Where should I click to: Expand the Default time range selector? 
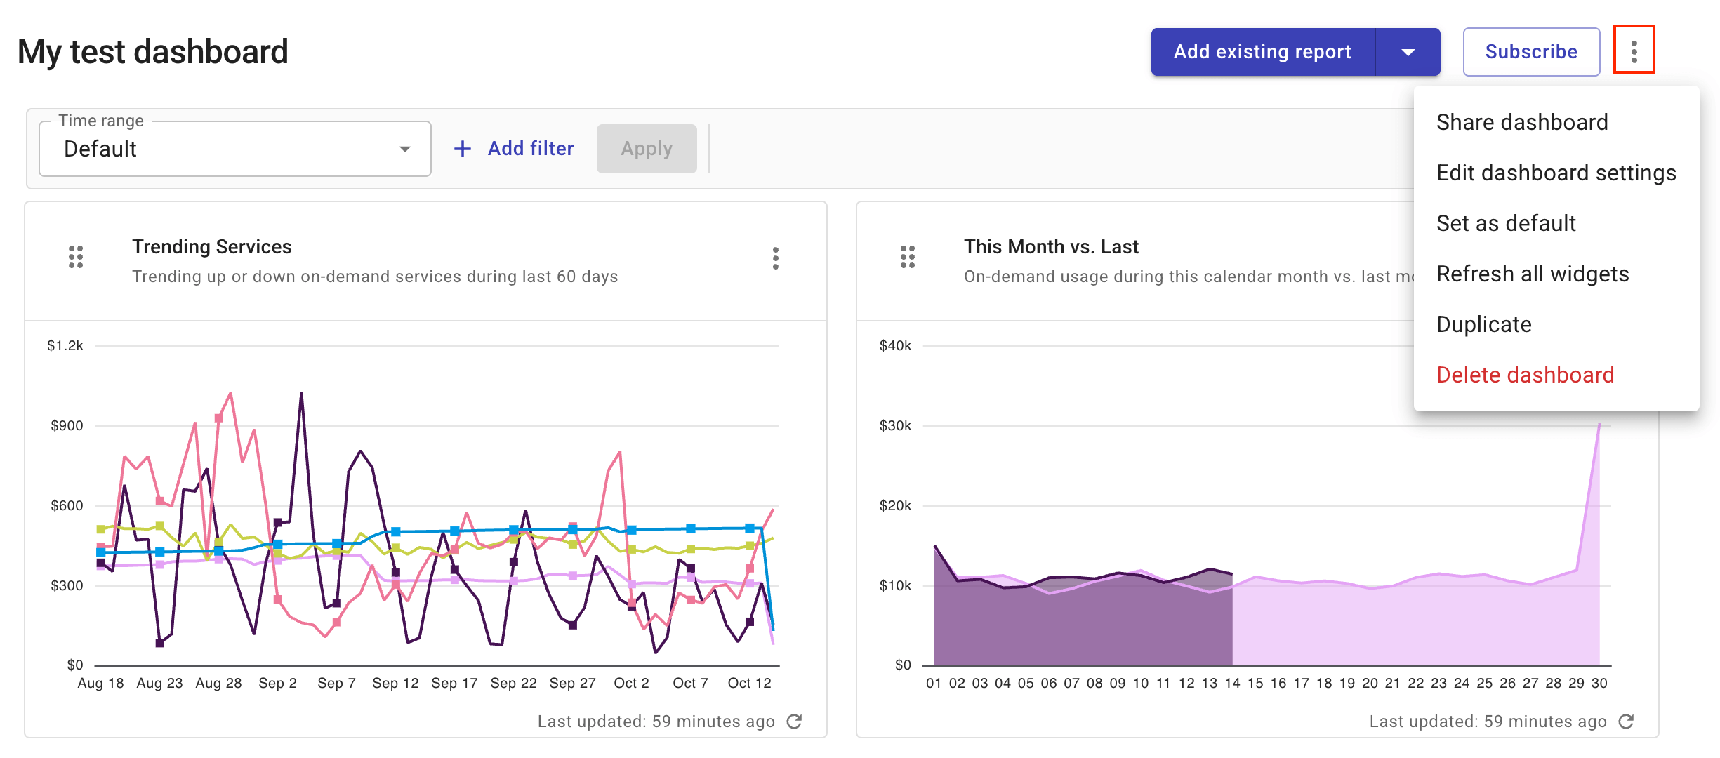coord(235,148)
